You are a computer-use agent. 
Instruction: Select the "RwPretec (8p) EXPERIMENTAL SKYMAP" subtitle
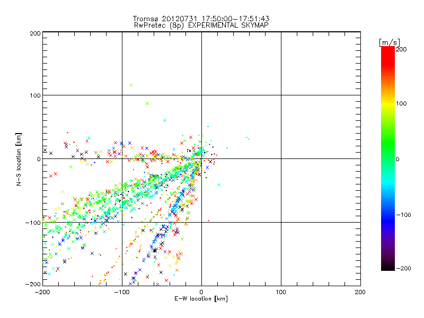point(201,25)
